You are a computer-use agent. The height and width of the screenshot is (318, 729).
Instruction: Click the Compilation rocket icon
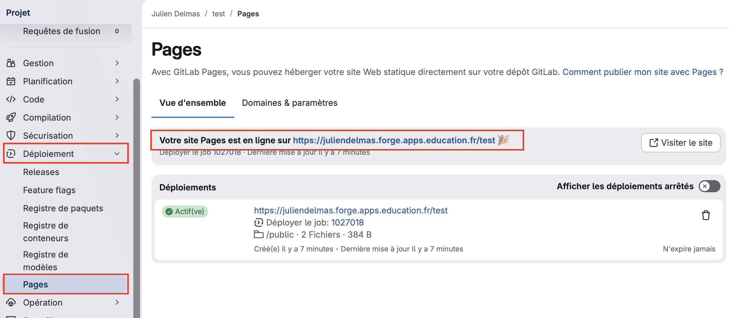(11, 118)
